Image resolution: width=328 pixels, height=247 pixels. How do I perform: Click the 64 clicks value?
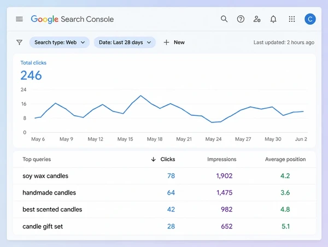tap(171, 192)
